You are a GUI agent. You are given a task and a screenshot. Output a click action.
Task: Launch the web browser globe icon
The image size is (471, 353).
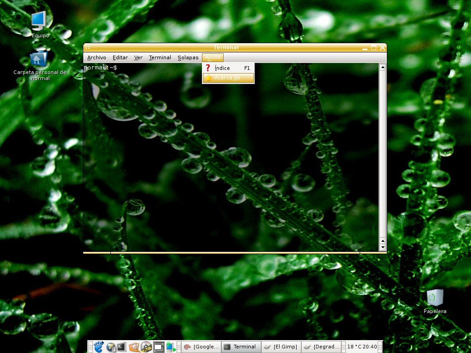coord(111,347)
